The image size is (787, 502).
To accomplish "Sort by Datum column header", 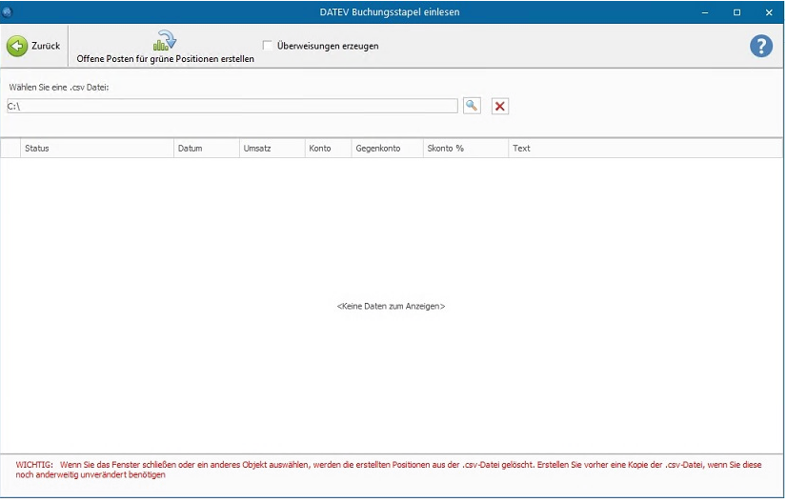I will (x=207, y=148).
